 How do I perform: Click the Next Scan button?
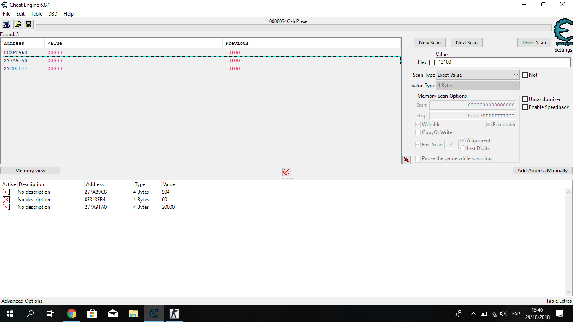pyautogui.click(x=467, y=43)
